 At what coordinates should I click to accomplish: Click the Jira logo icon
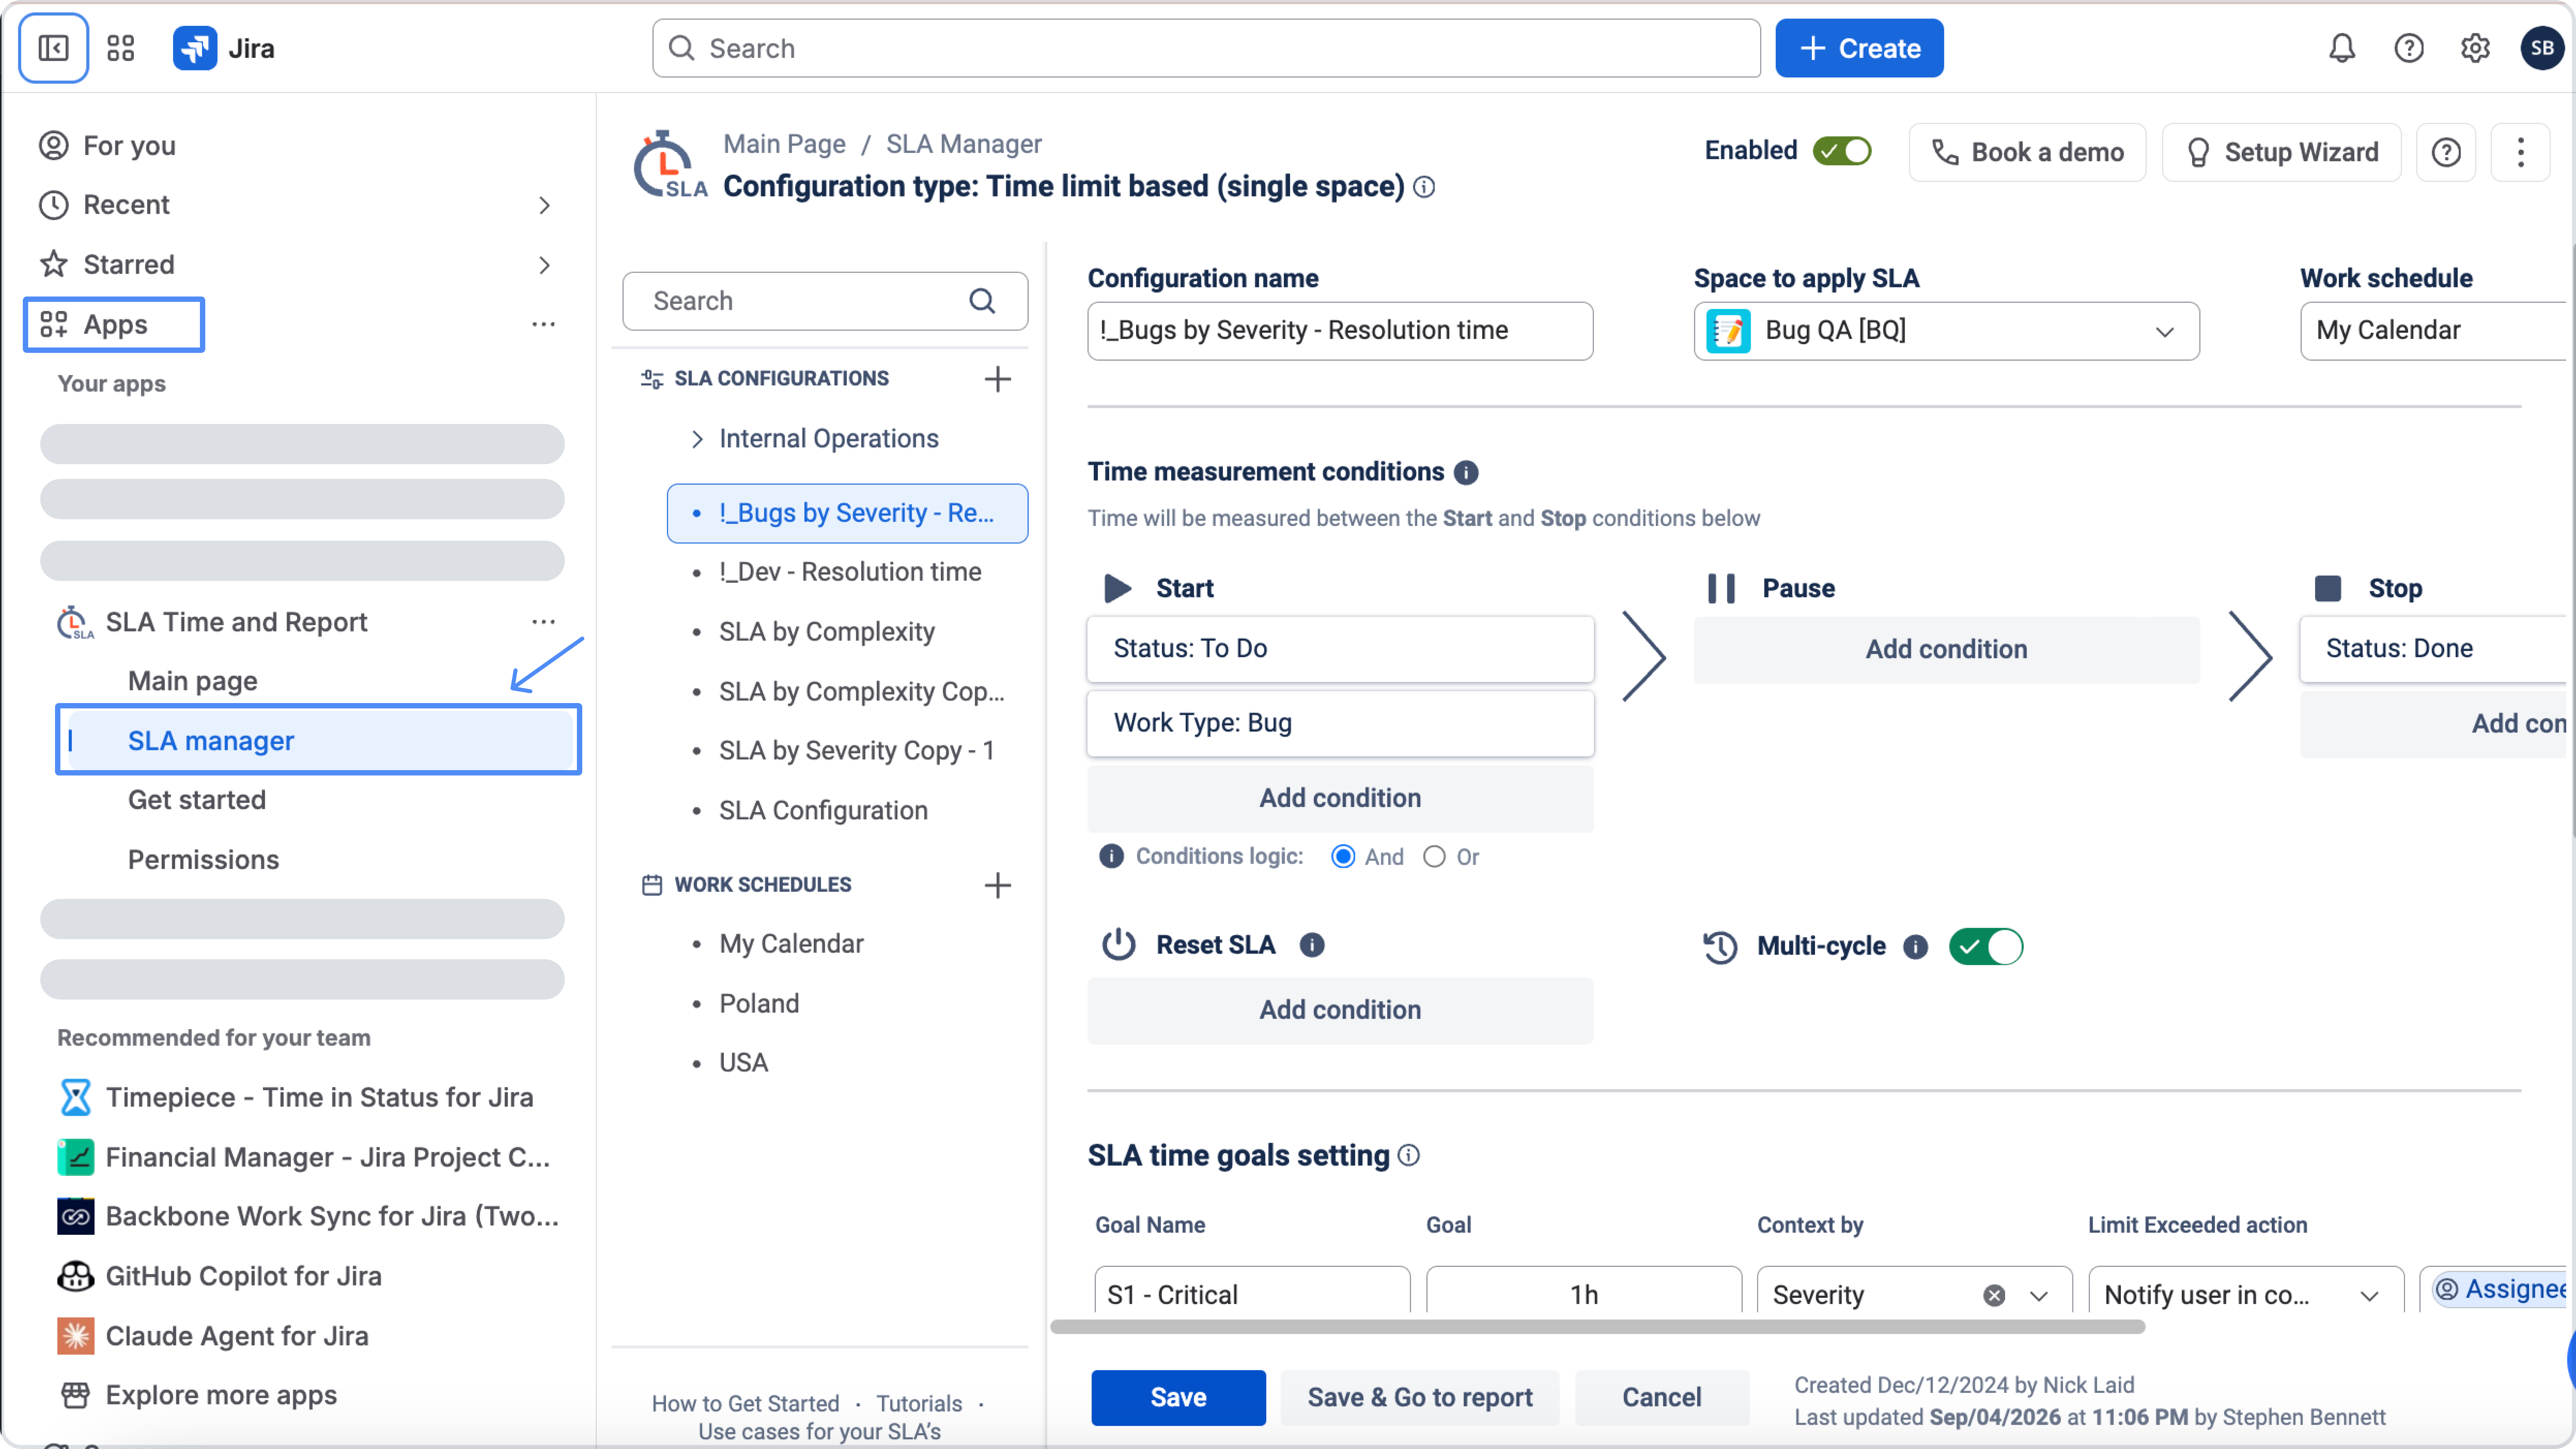click(x=195, y=48)
